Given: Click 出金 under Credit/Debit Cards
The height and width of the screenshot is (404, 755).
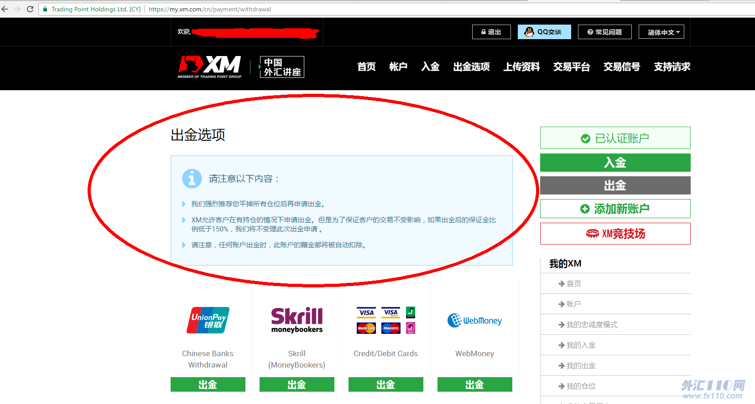Looking at the screenshot, I should point(386,384).
